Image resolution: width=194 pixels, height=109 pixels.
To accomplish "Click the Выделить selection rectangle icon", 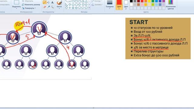I will [16, 2].
